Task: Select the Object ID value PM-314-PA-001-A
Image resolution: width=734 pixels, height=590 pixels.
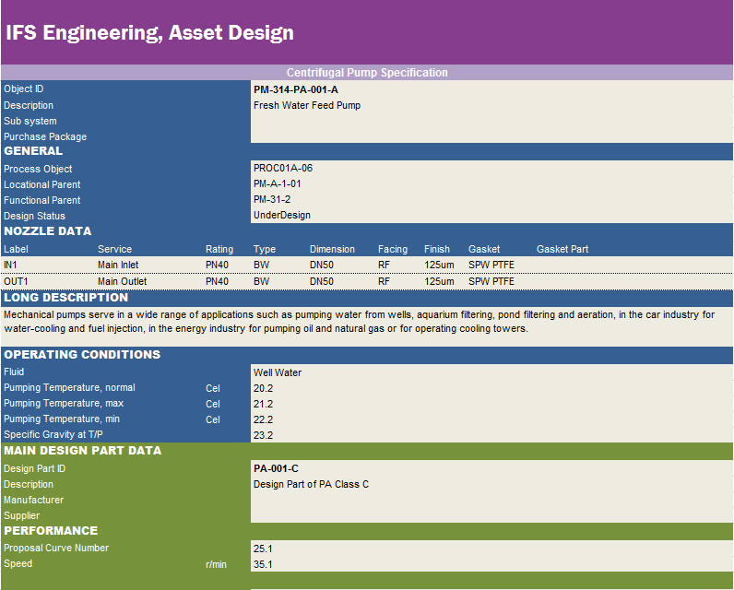Action: (295, 89)
